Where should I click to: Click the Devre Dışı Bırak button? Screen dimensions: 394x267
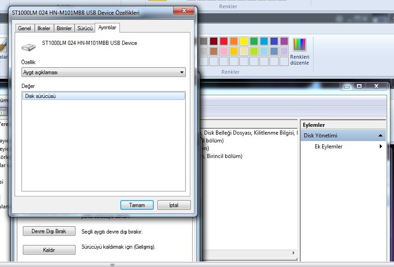pos(49,231)
